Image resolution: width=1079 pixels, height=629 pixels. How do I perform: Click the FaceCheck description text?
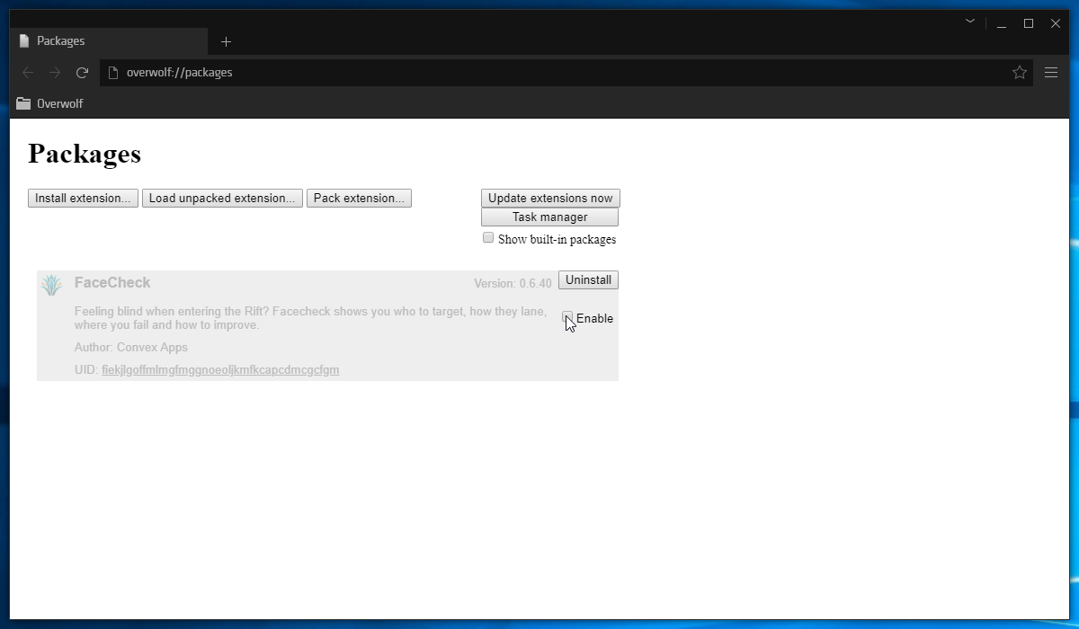[x=310, y=318]
